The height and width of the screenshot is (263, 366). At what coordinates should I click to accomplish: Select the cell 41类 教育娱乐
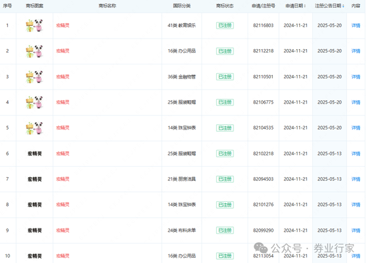click(x=182, y=25)
